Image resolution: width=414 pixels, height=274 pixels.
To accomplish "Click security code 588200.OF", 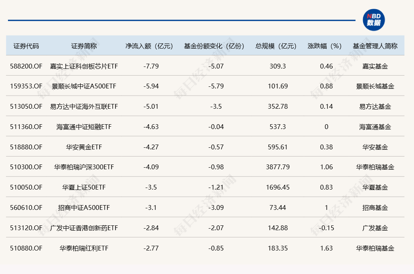I will [26, 66].
